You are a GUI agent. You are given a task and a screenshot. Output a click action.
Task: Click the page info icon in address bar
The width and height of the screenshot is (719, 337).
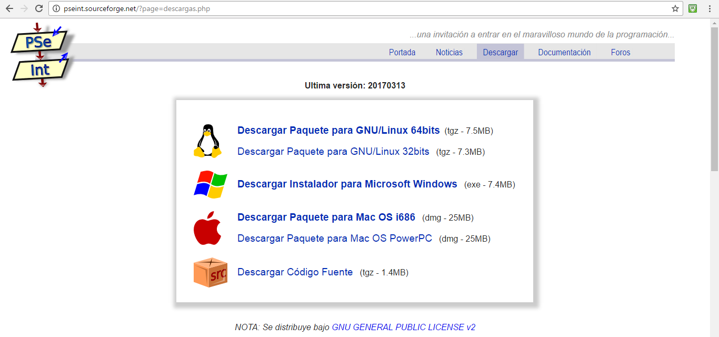[x=56, y=8]
